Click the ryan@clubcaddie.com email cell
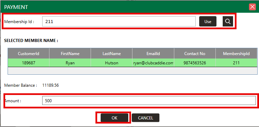Image resolution: width=259 pixels, height=127 pixels. (x=153, y=63)
